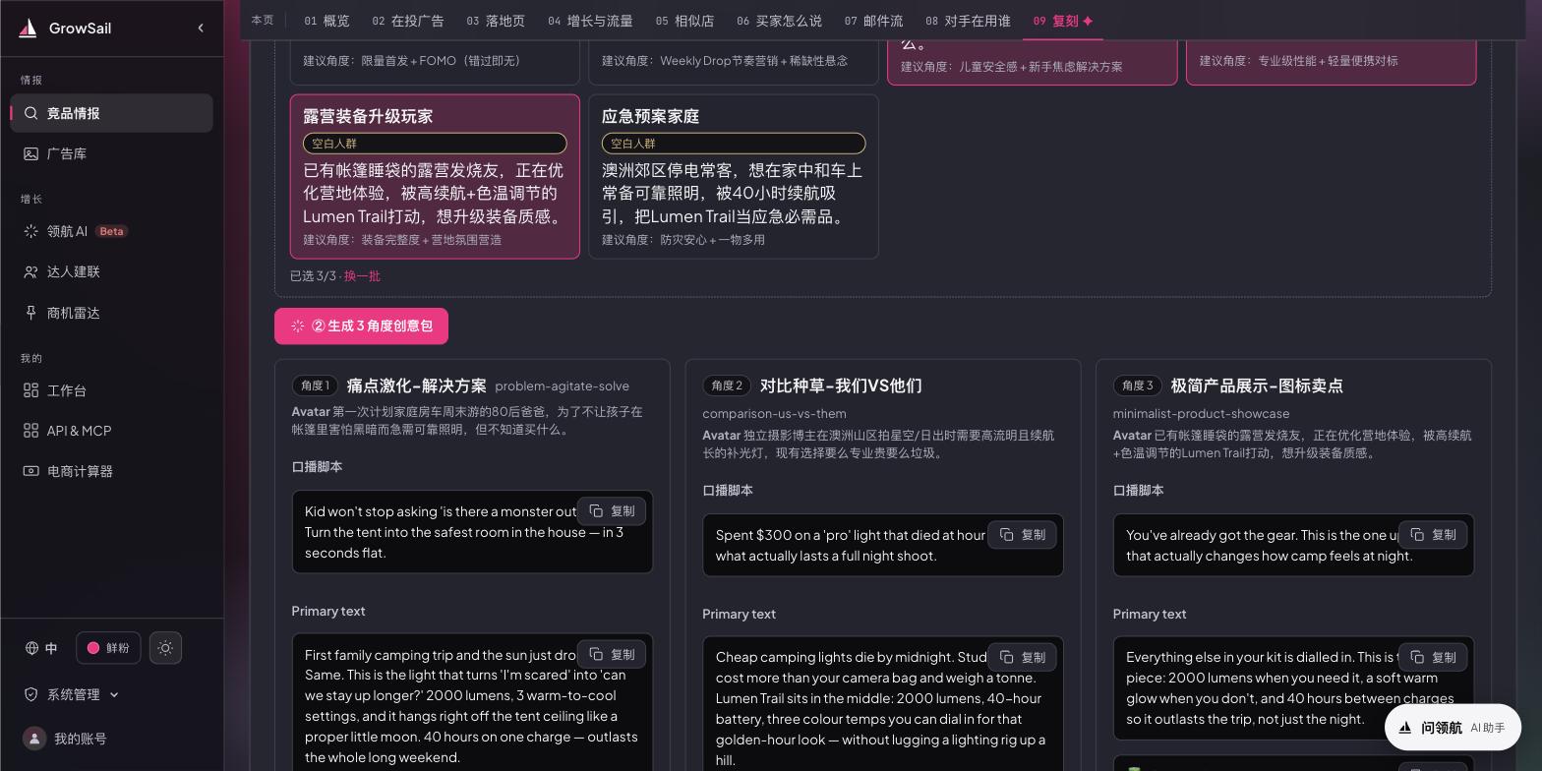Click the 领航 AI sparkle icon
1542x771 pixels.
click(x=30, y=231)
